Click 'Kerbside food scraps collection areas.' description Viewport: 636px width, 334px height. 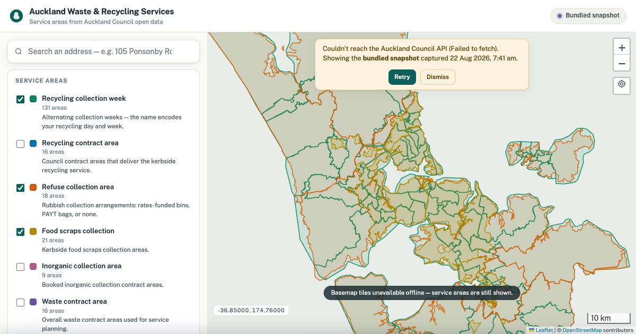pyautogui.click(x=95, y=250)
